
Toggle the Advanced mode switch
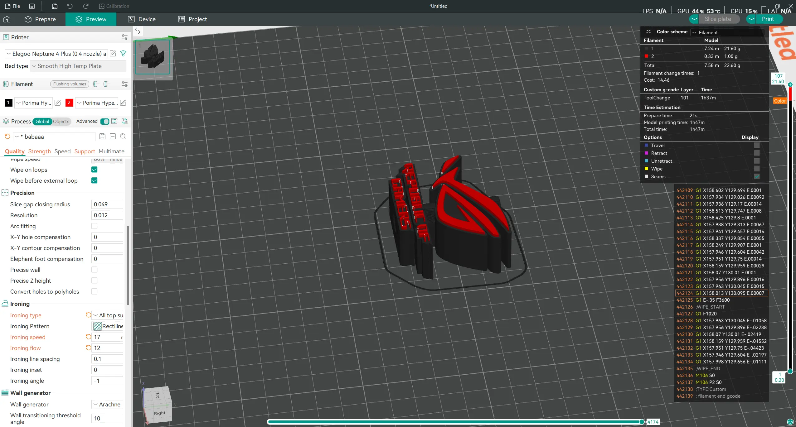[105, 121]
